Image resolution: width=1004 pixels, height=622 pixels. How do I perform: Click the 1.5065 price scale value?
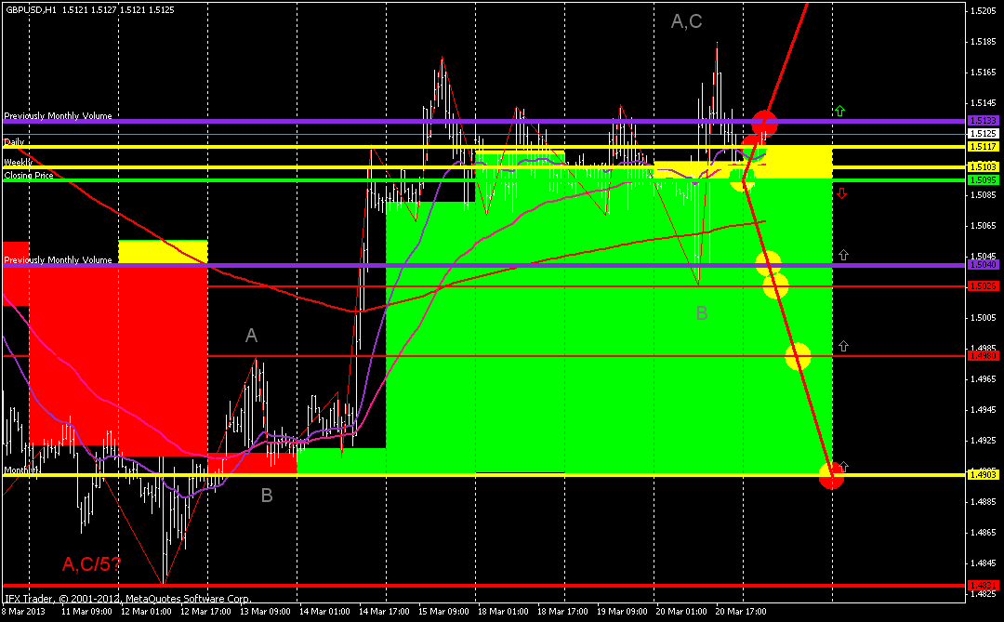[983, 226]
